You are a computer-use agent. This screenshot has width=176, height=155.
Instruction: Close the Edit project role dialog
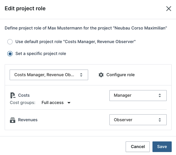[x=169, y=9]
